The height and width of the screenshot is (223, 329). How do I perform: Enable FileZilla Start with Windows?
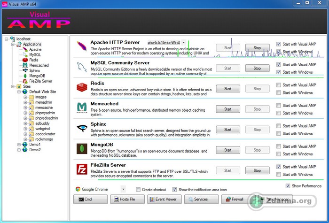[x=278, y=174]
